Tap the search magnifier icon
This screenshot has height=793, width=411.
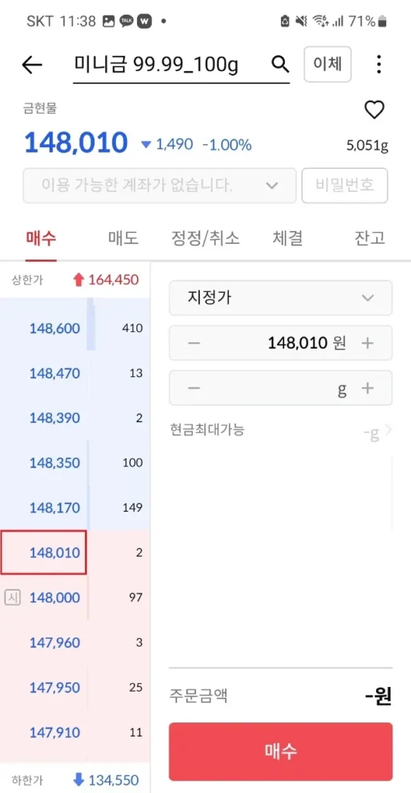tap(280, 64)
